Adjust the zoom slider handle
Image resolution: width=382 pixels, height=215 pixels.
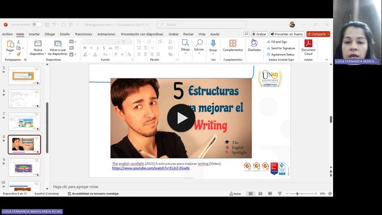pyautogui.click(x=297, y=193)
